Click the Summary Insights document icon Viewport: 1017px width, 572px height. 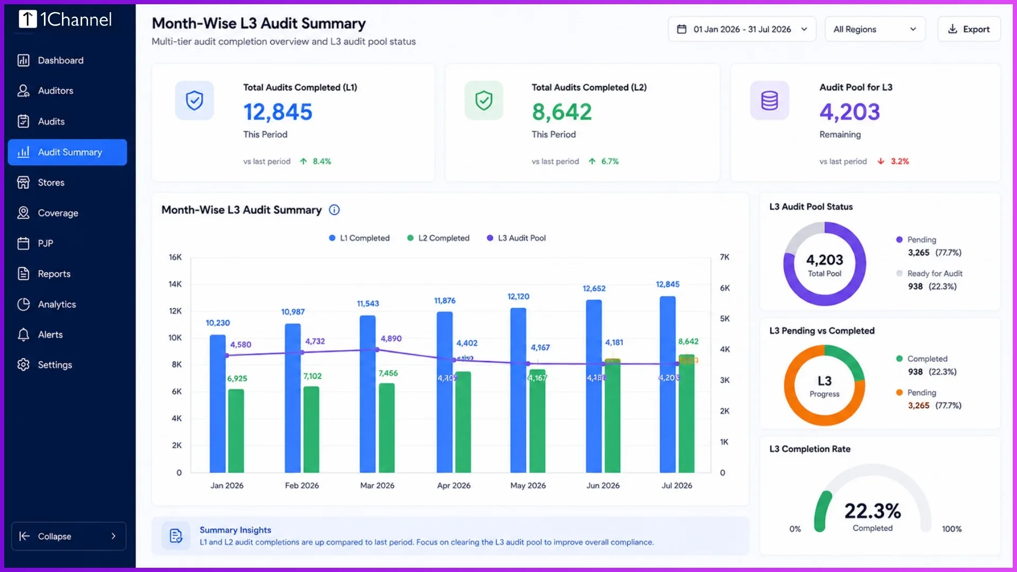[176, 536]
